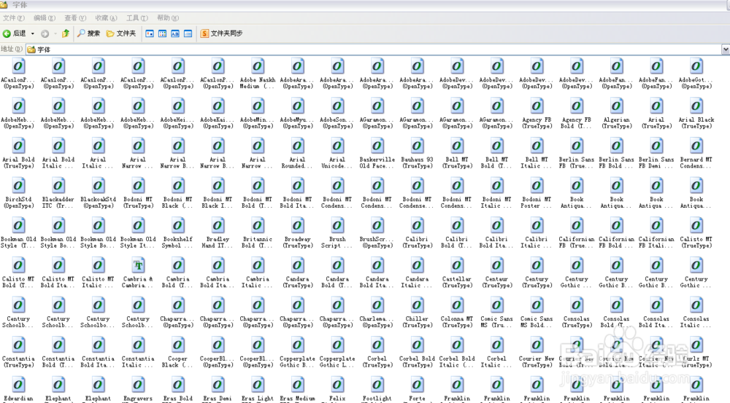The height and width of the screenshot is (403, 730).
Task: Select the Adobe Naskh Medium font icon
Action: (258, 66)
